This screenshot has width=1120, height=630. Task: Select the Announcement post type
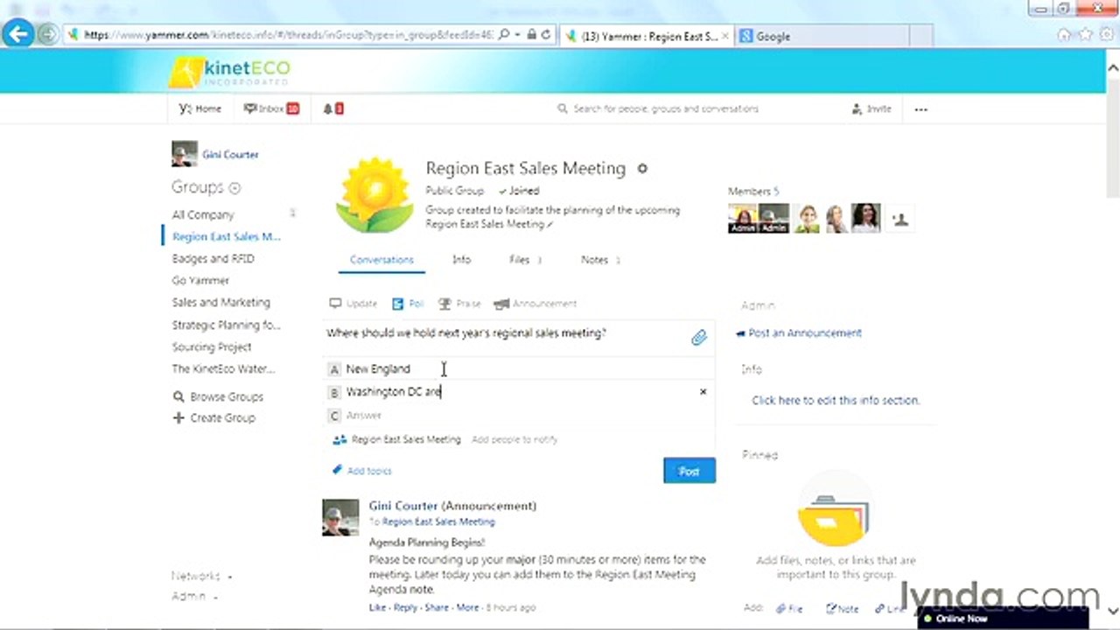point(535,304)
